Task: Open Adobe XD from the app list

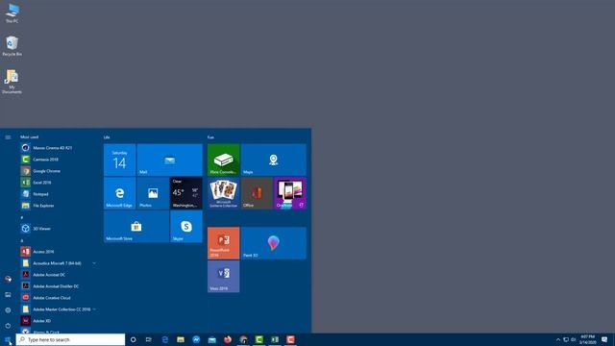Action: point(58,320)
